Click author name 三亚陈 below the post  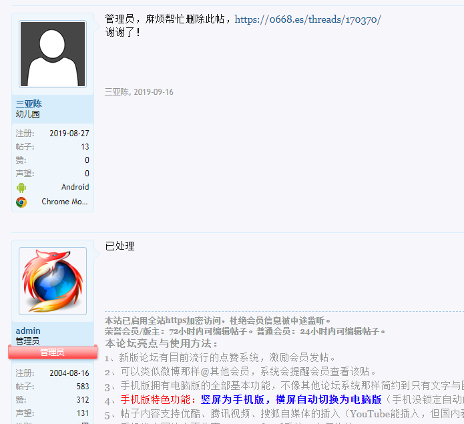coord(117,92)
